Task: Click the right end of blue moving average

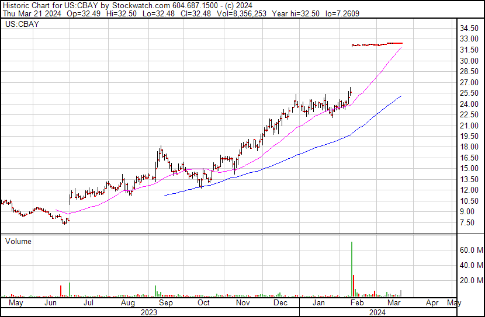Action: [x=401, y=96]
